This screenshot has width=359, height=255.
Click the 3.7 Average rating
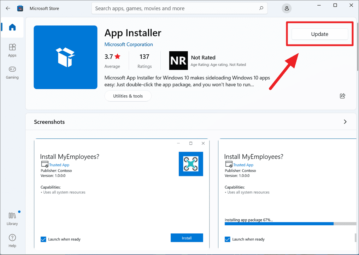tap(112, 61)
